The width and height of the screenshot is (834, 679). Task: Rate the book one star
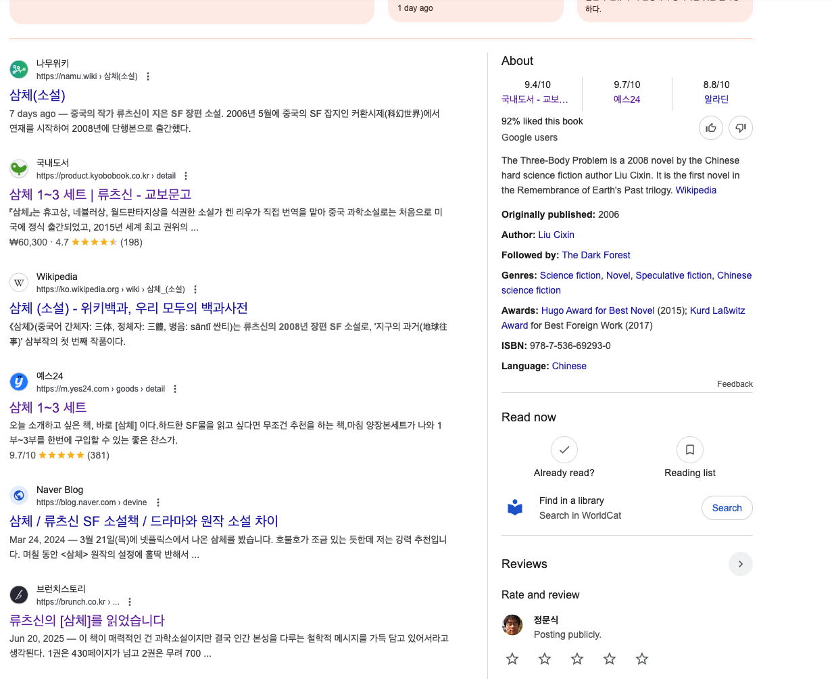pyautogui.click(x=512, y=659)
